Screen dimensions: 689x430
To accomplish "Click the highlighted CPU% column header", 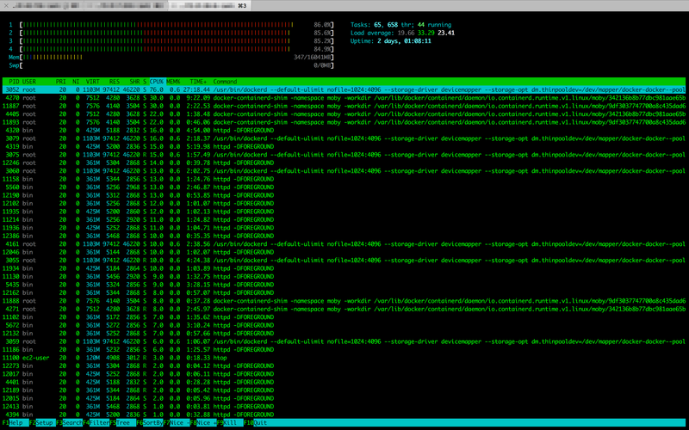I will 157,82.
